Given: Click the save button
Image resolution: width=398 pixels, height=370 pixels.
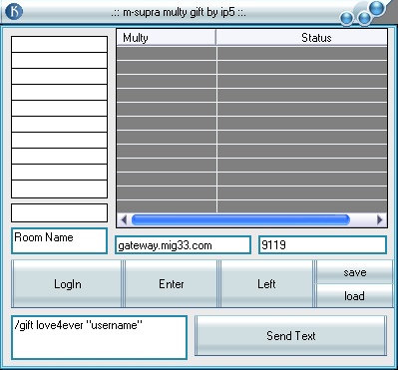Looking at the screenshot, I should pos(354,272).
